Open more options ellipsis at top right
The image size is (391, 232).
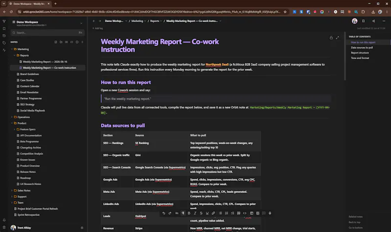point(384,21)
